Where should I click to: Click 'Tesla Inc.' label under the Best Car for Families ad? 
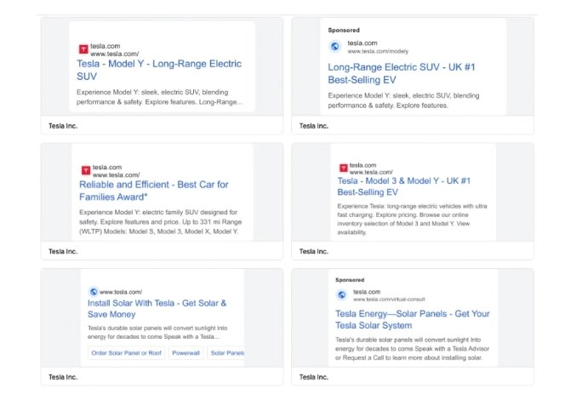63,252
